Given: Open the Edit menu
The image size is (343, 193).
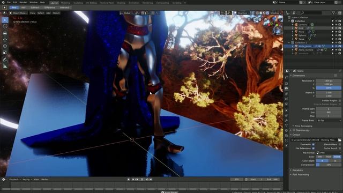Looking at the screenshot, I should (15, 2).
